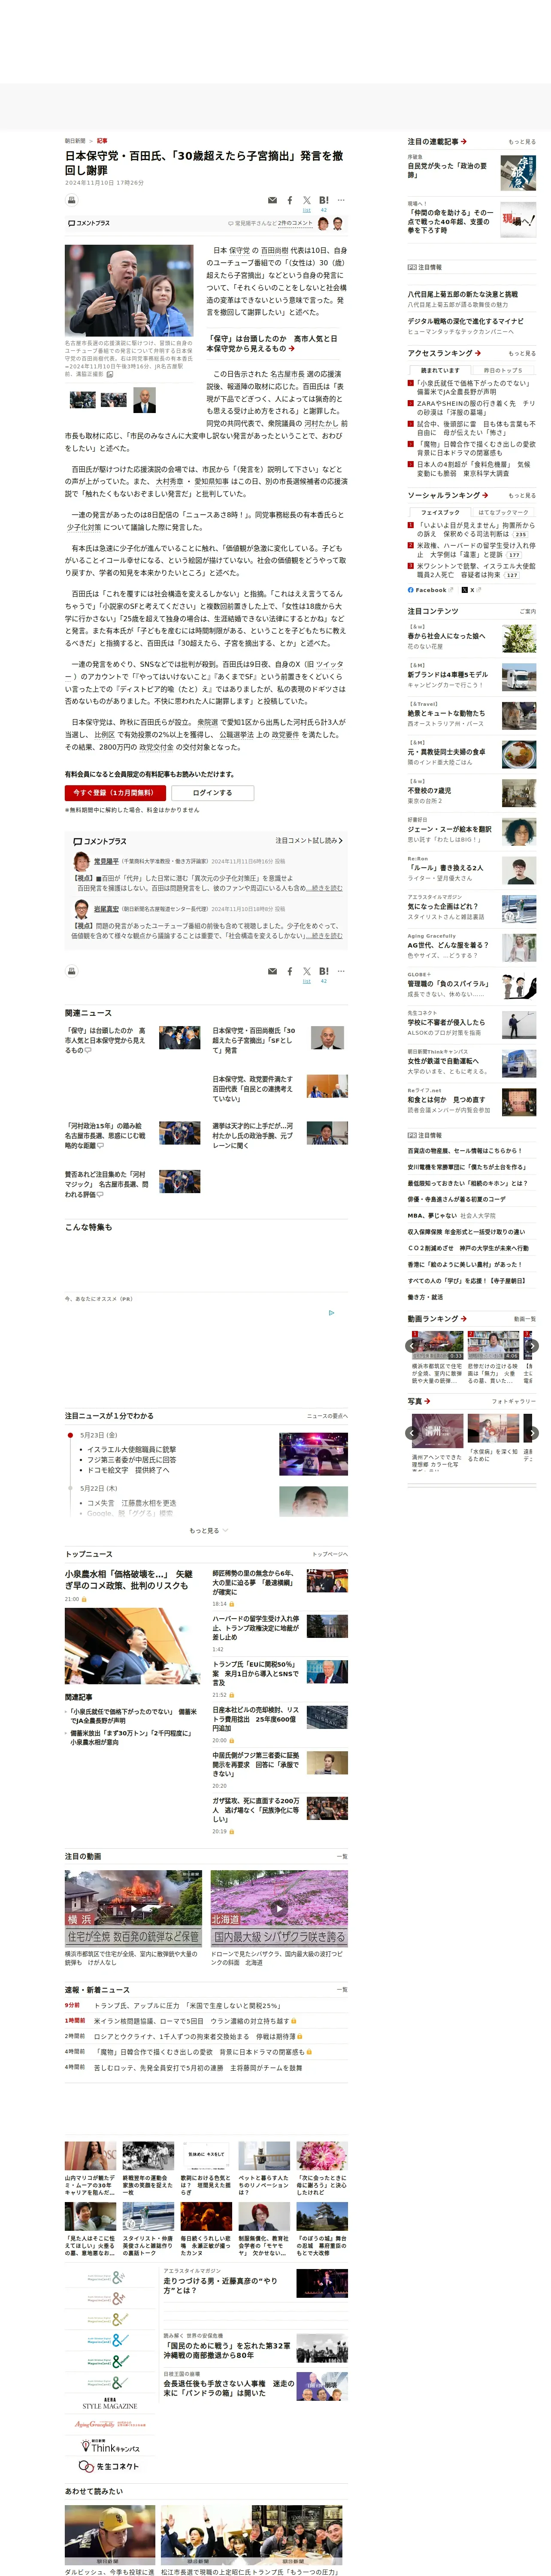Viewport: 551px width, 2576px height.
Task: Click previous arrow in video ranking carousel
Action: pyautogui.click(x=412, y=1346)
